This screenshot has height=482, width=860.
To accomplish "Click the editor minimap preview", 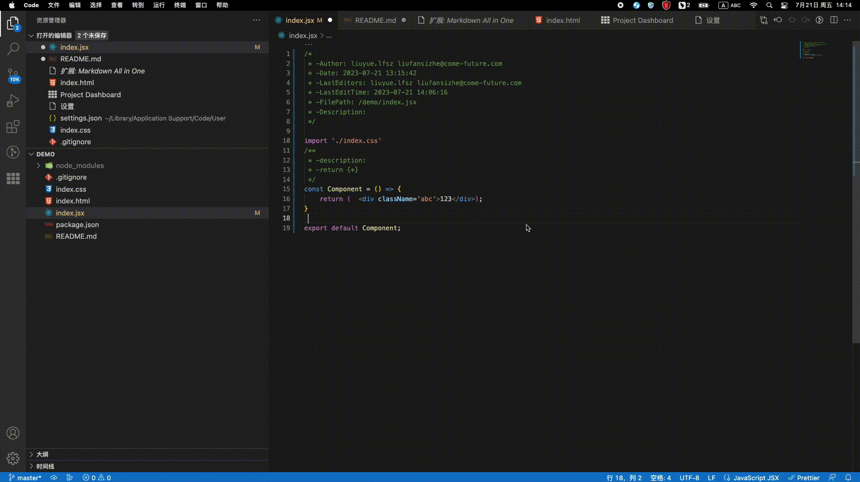I will (814, 50).
